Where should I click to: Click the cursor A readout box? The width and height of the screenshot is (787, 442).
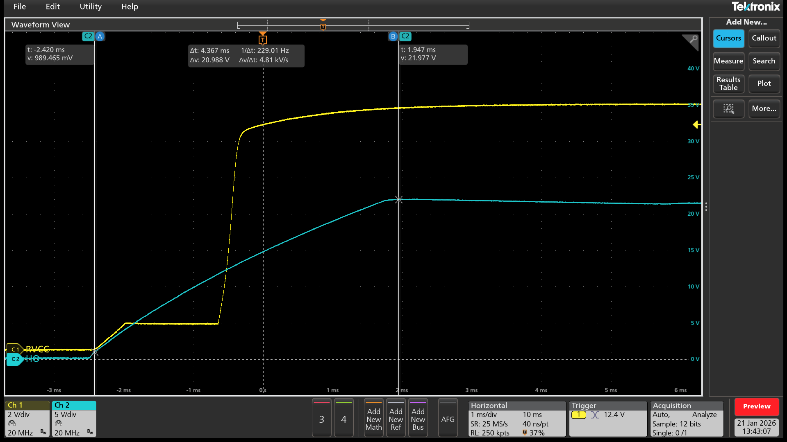coord(60,54)
